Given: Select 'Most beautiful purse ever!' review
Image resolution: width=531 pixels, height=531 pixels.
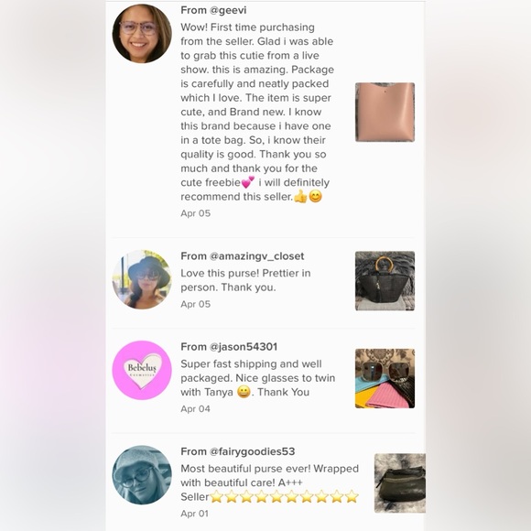Looking at the screenshot, I should pos(269,482).
